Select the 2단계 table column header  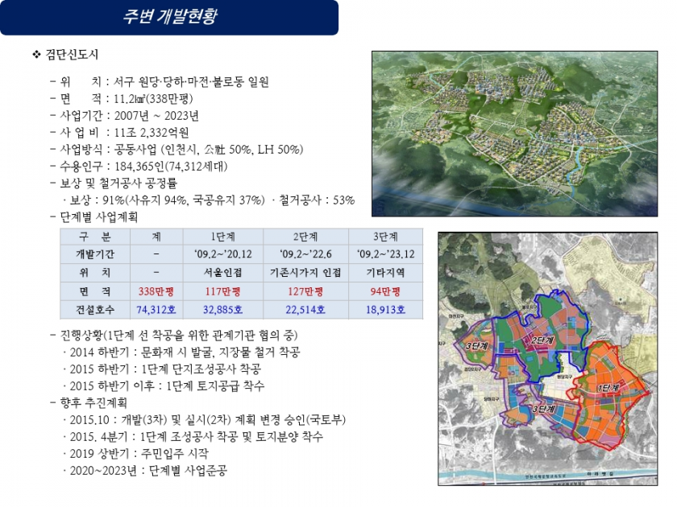click(x=306, y=237)
